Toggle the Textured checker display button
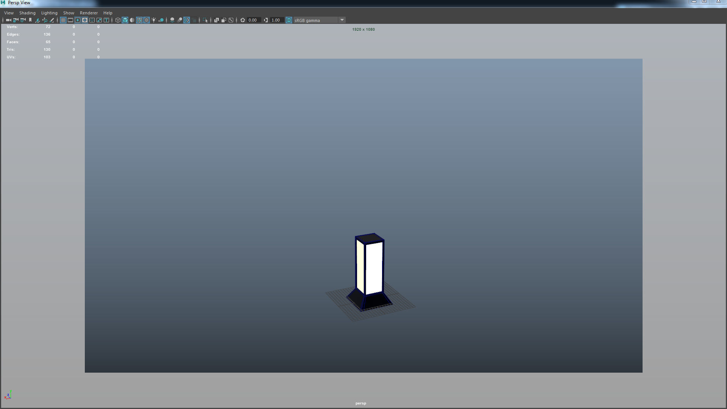 pos(147,20)
